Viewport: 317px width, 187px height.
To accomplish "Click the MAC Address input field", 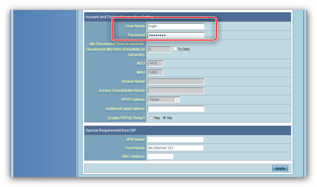I will click(x=160, y=156).
